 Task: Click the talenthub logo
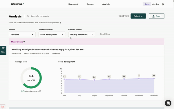[17, 4]
